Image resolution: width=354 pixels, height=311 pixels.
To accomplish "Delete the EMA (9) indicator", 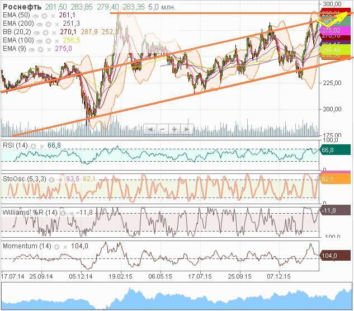I will [x=49, y=49].
